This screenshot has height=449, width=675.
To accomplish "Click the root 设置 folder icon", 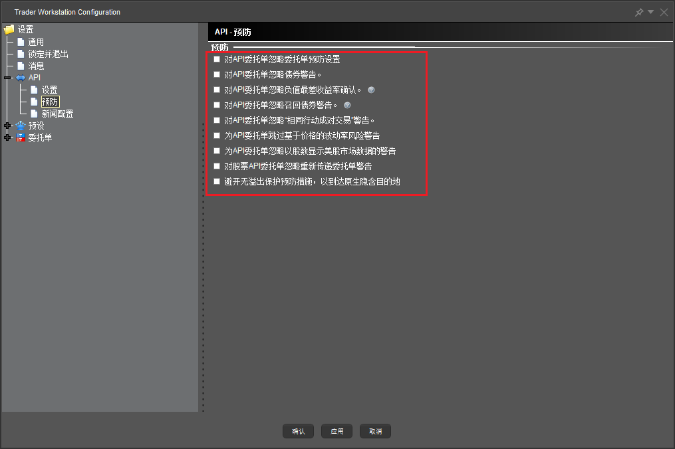I will pyautogui.click(x=9, y=30).
